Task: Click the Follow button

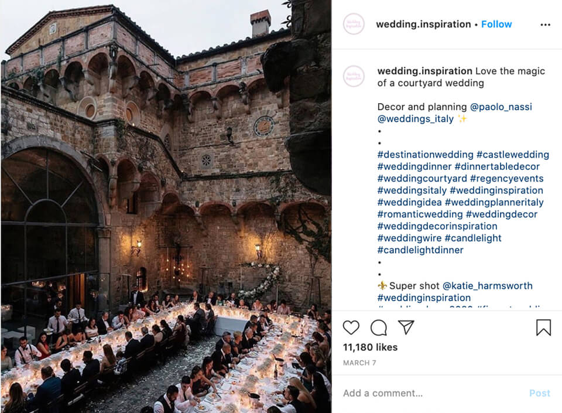Action: 496,24
